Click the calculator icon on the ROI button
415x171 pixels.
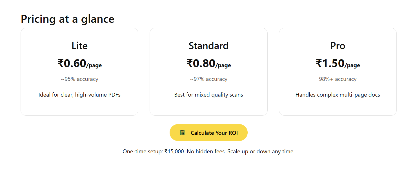pyautogui.click(x=182, y=133)
